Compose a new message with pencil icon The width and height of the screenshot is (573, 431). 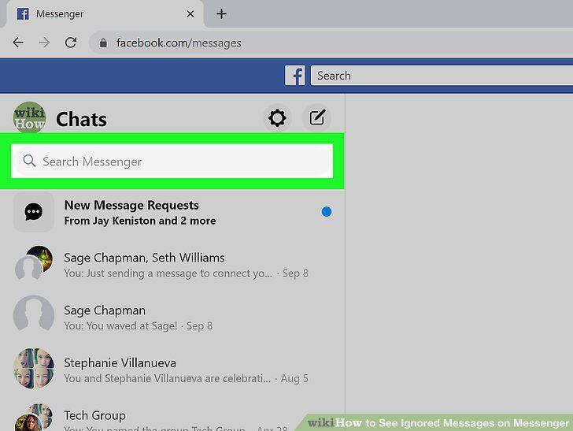[x=317, y=118]
